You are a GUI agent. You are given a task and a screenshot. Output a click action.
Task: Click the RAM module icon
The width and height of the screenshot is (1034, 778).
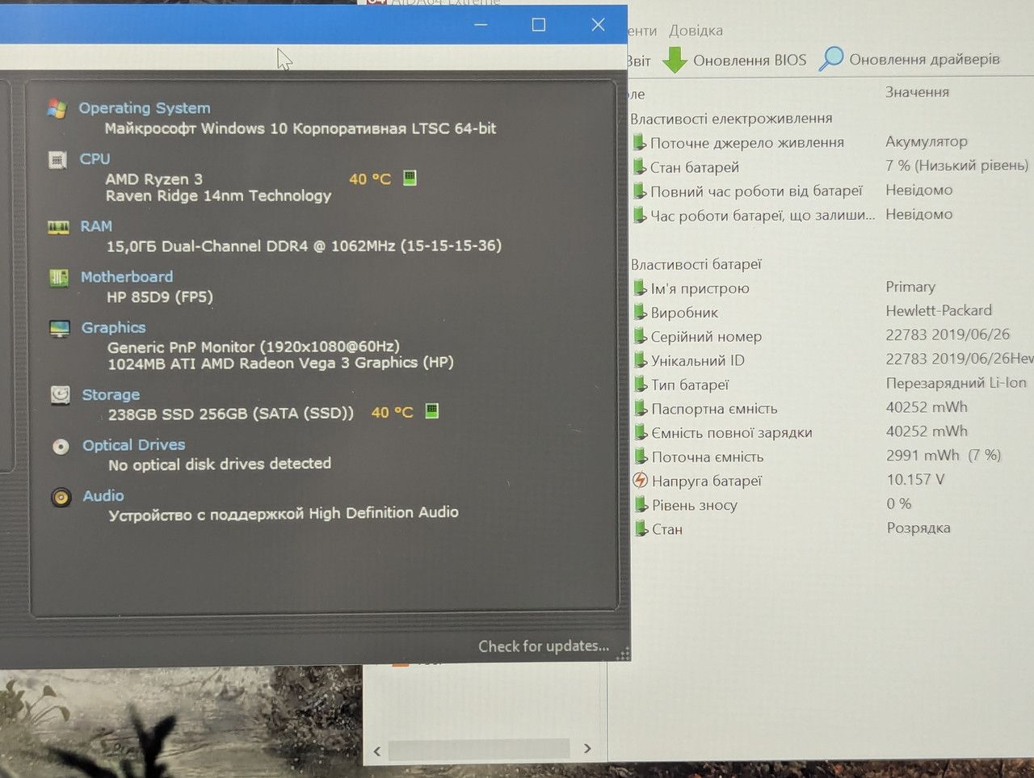(58, 227)
